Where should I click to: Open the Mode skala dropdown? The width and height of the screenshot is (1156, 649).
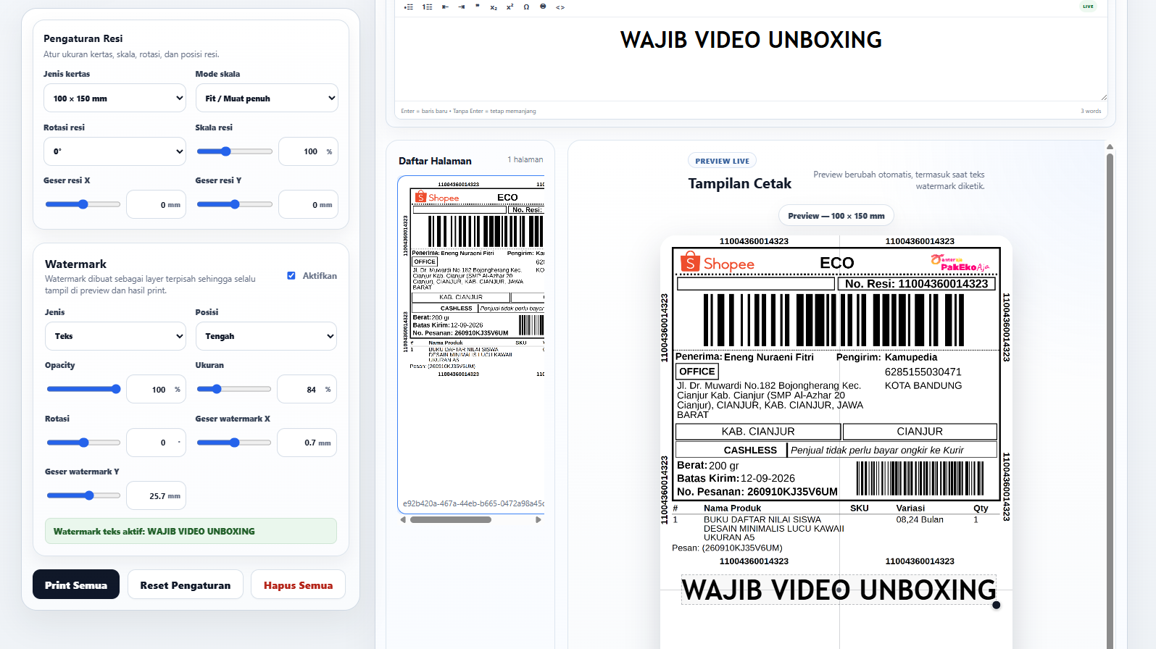coord(267,99)
